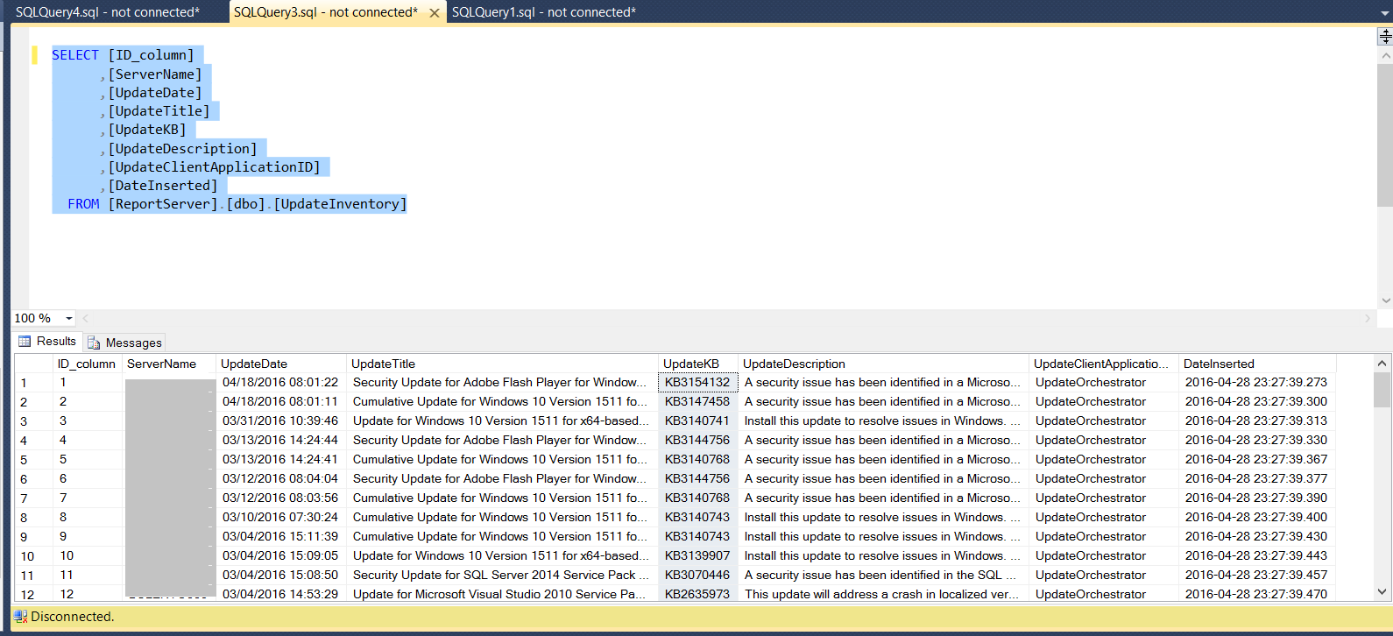Viewport: 1393px width, 636px height.
Task: Select cell KB2635973
Action: pos(697,594)
